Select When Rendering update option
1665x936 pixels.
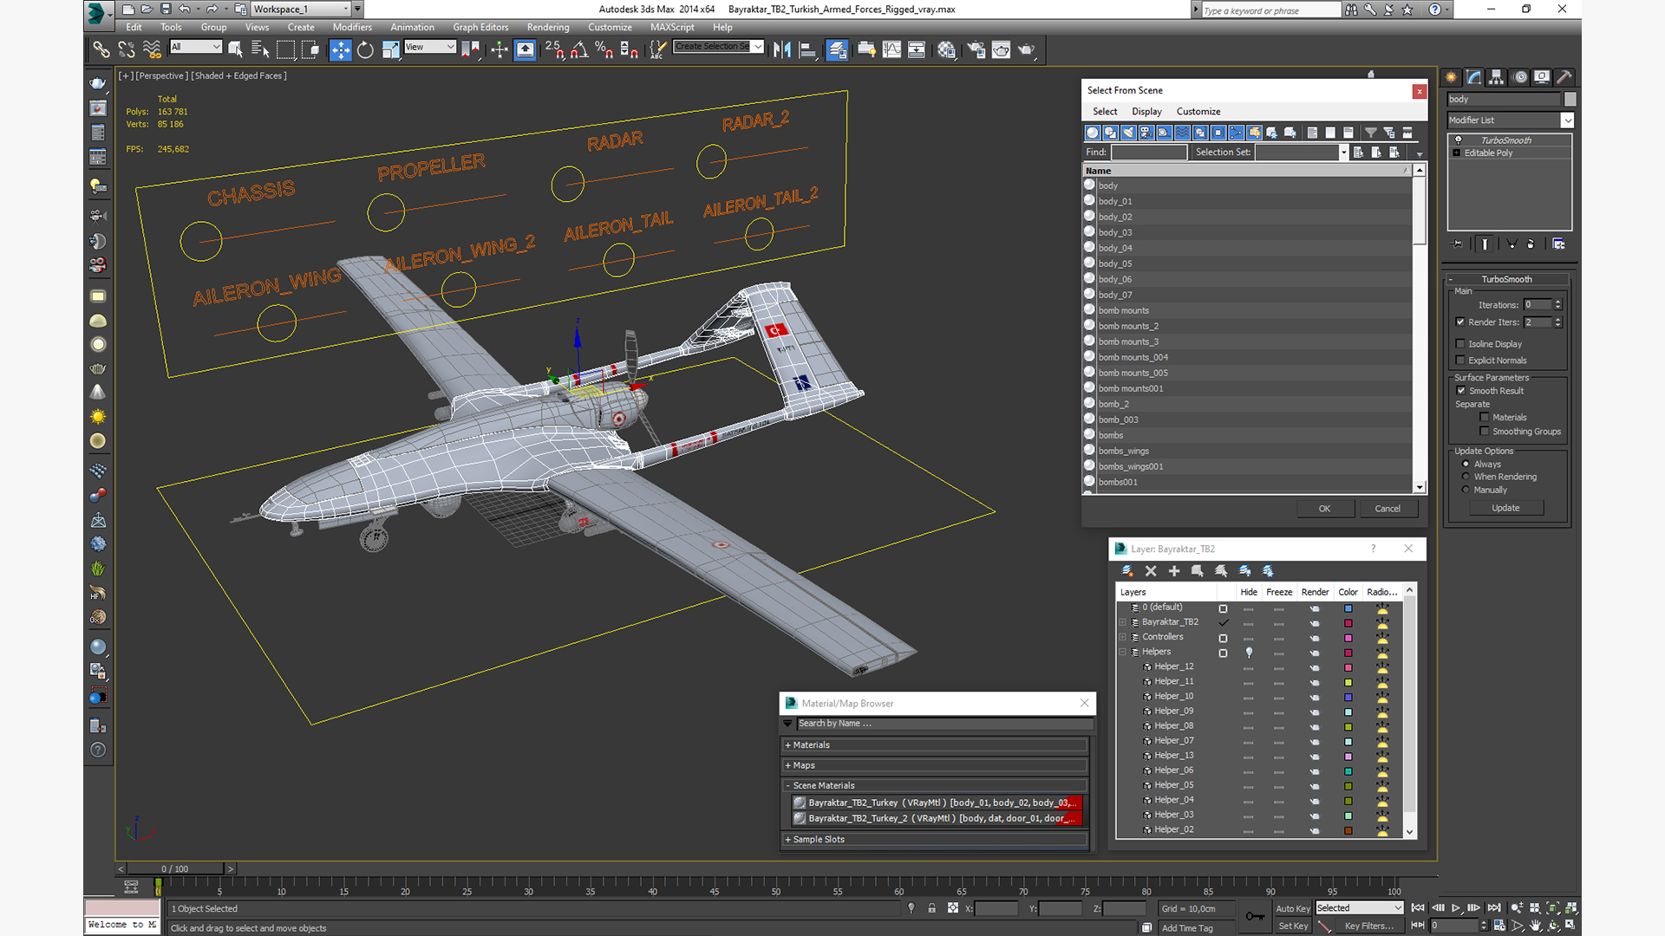pyautogui.click(x=1466, y=477)
